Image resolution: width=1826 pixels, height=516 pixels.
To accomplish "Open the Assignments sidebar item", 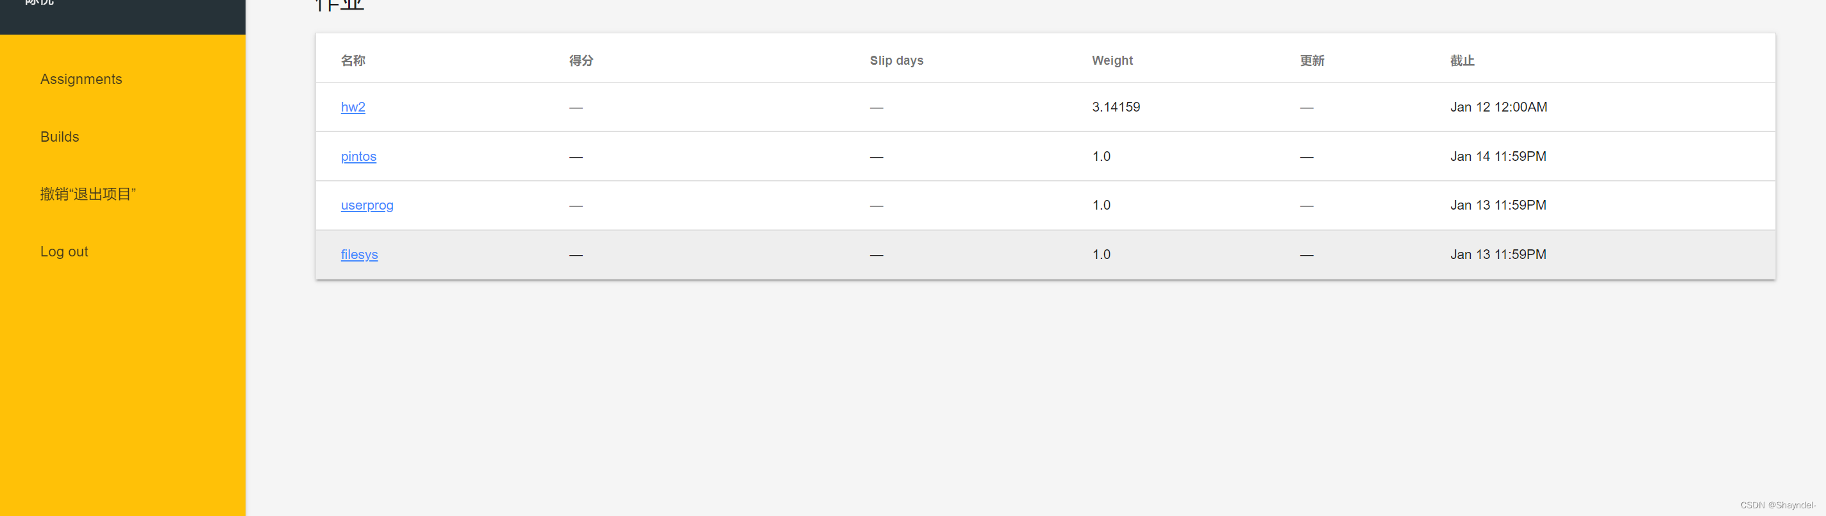I will 81,79.
